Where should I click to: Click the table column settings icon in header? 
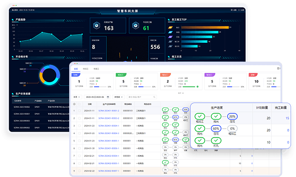(74, 104)
